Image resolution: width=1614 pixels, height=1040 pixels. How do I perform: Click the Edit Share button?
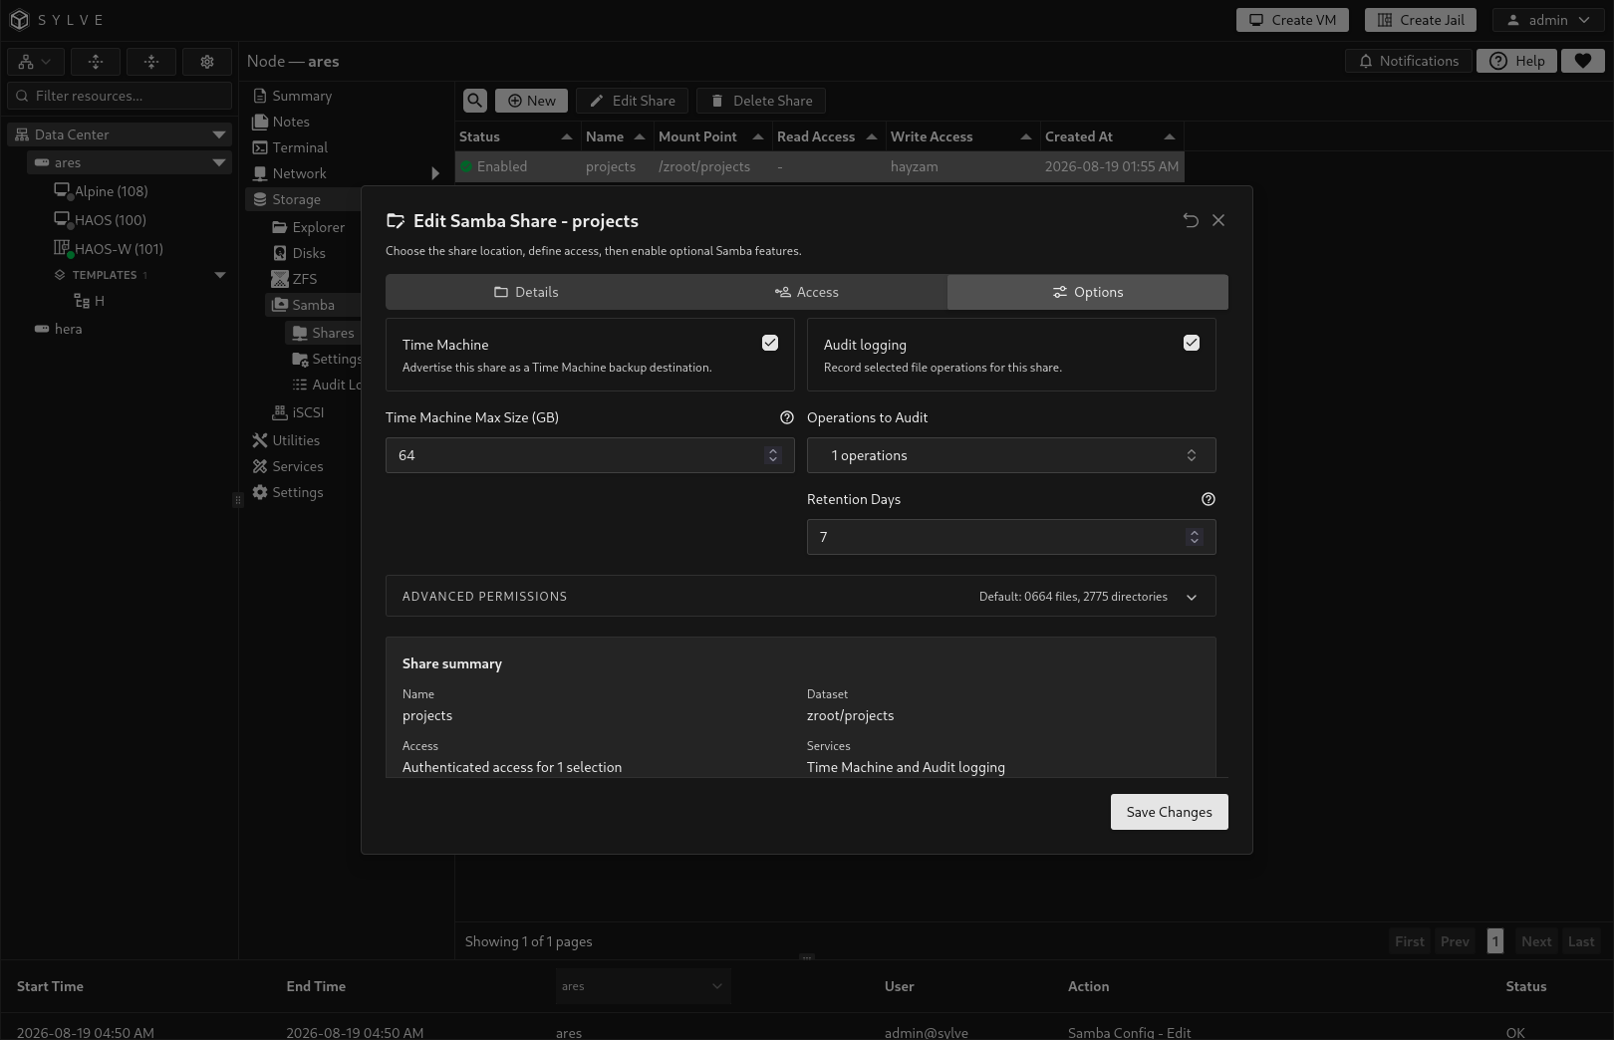pos(632,101)
